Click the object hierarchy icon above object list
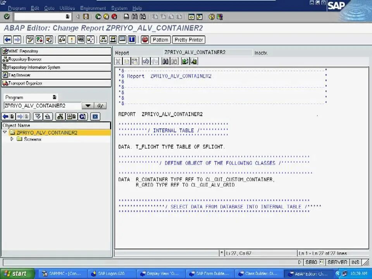372x279 pixels. tap(60, 117)
